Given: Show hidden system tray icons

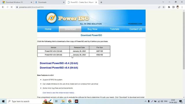Looking at the screenshot, I should 145,101.
